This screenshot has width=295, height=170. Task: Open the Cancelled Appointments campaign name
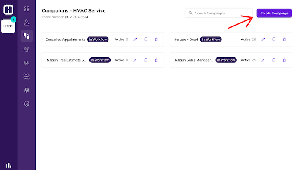coord(65,39)
